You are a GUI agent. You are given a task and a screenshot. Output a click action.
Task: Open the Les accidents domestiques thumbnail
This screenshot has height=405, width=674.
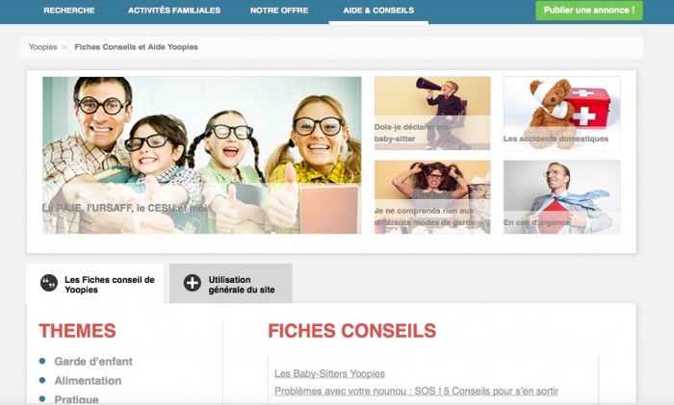(x=561, y=114)
